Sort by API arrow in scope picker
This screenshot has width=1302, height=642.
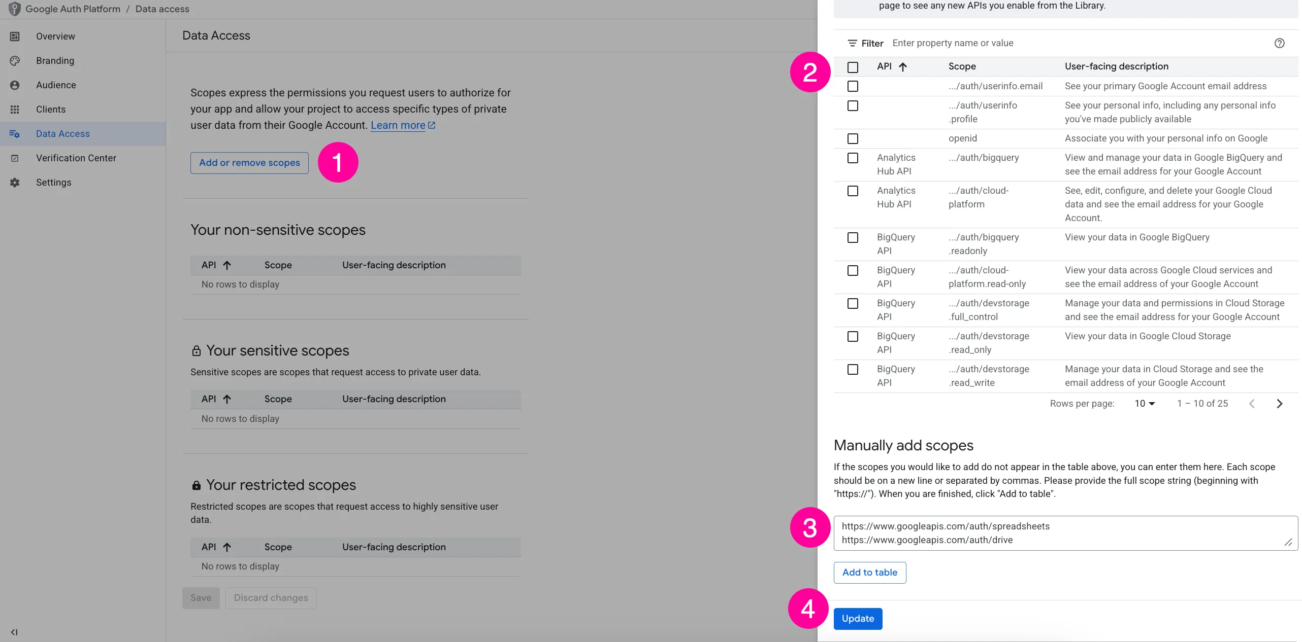[903, 66]
